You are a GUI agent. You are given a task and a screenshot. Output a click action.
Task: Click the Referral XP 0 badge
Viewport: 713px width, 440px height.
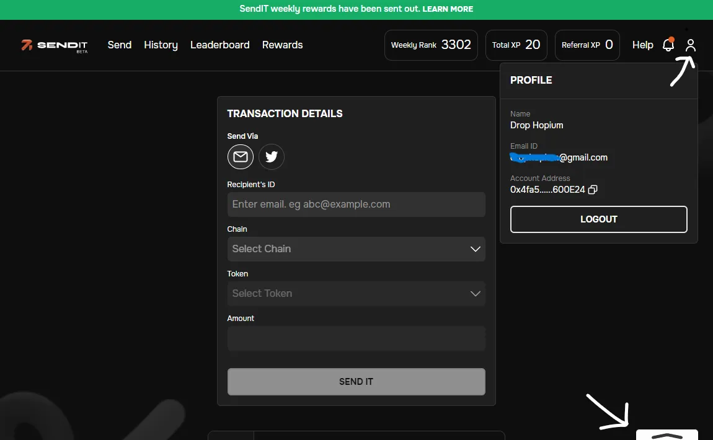point(587,45)
